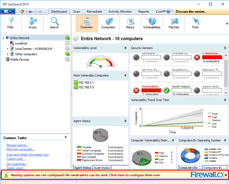Select Mobile Devices in the tree
Screen dimensions: 229x184
[x=20, y=59]
